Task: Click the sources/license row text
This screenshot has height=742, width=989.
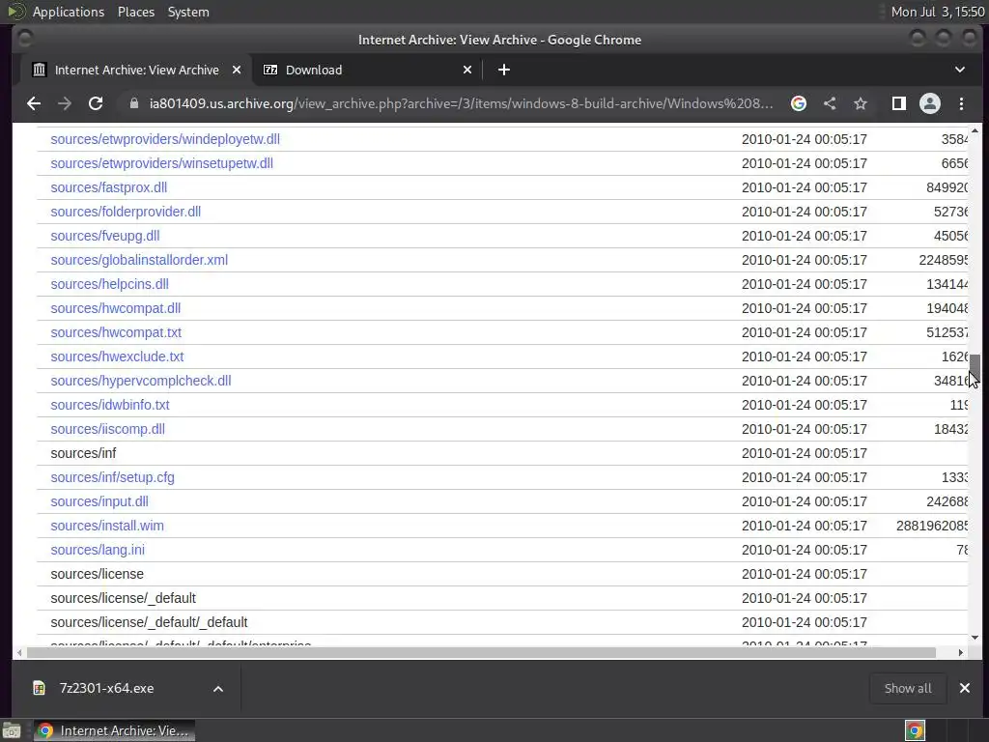Action: coord(98,574)
